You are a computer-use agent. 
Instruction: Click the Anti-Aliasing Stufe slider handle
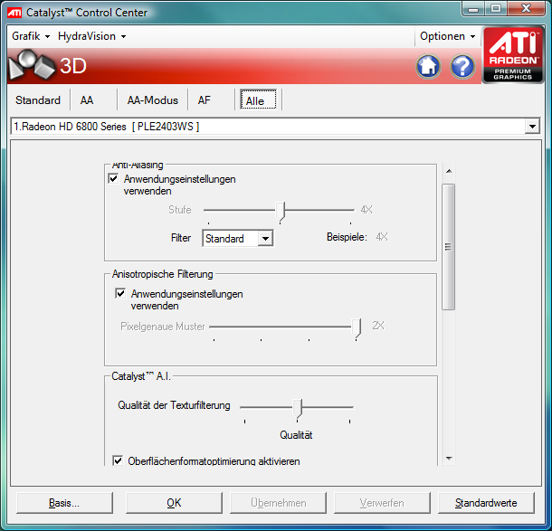point(281,211)
